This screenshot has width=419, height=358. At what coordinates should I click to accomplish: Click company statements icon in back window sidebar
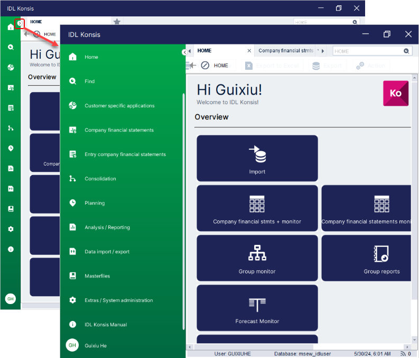pos(11,88)
